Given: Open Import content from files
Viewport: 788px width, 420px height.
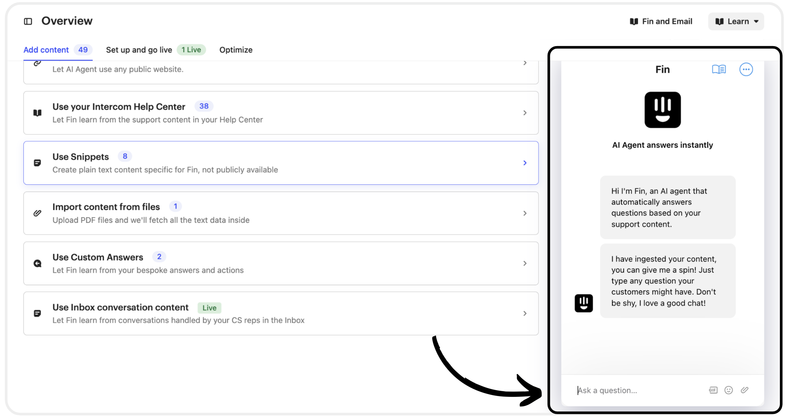Looking at the screenshot, I should point(281,213).
